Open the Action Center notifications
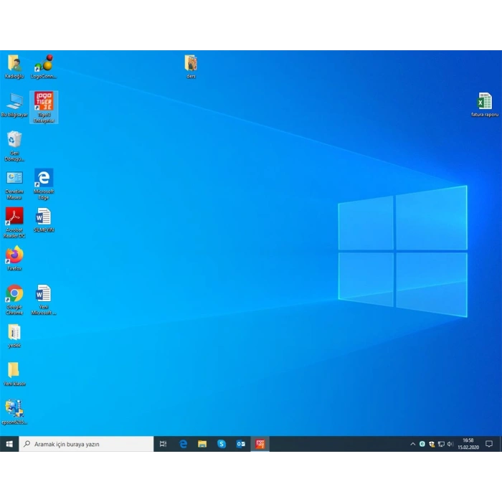Screen dimensions: 502x502 pos(489,444)
